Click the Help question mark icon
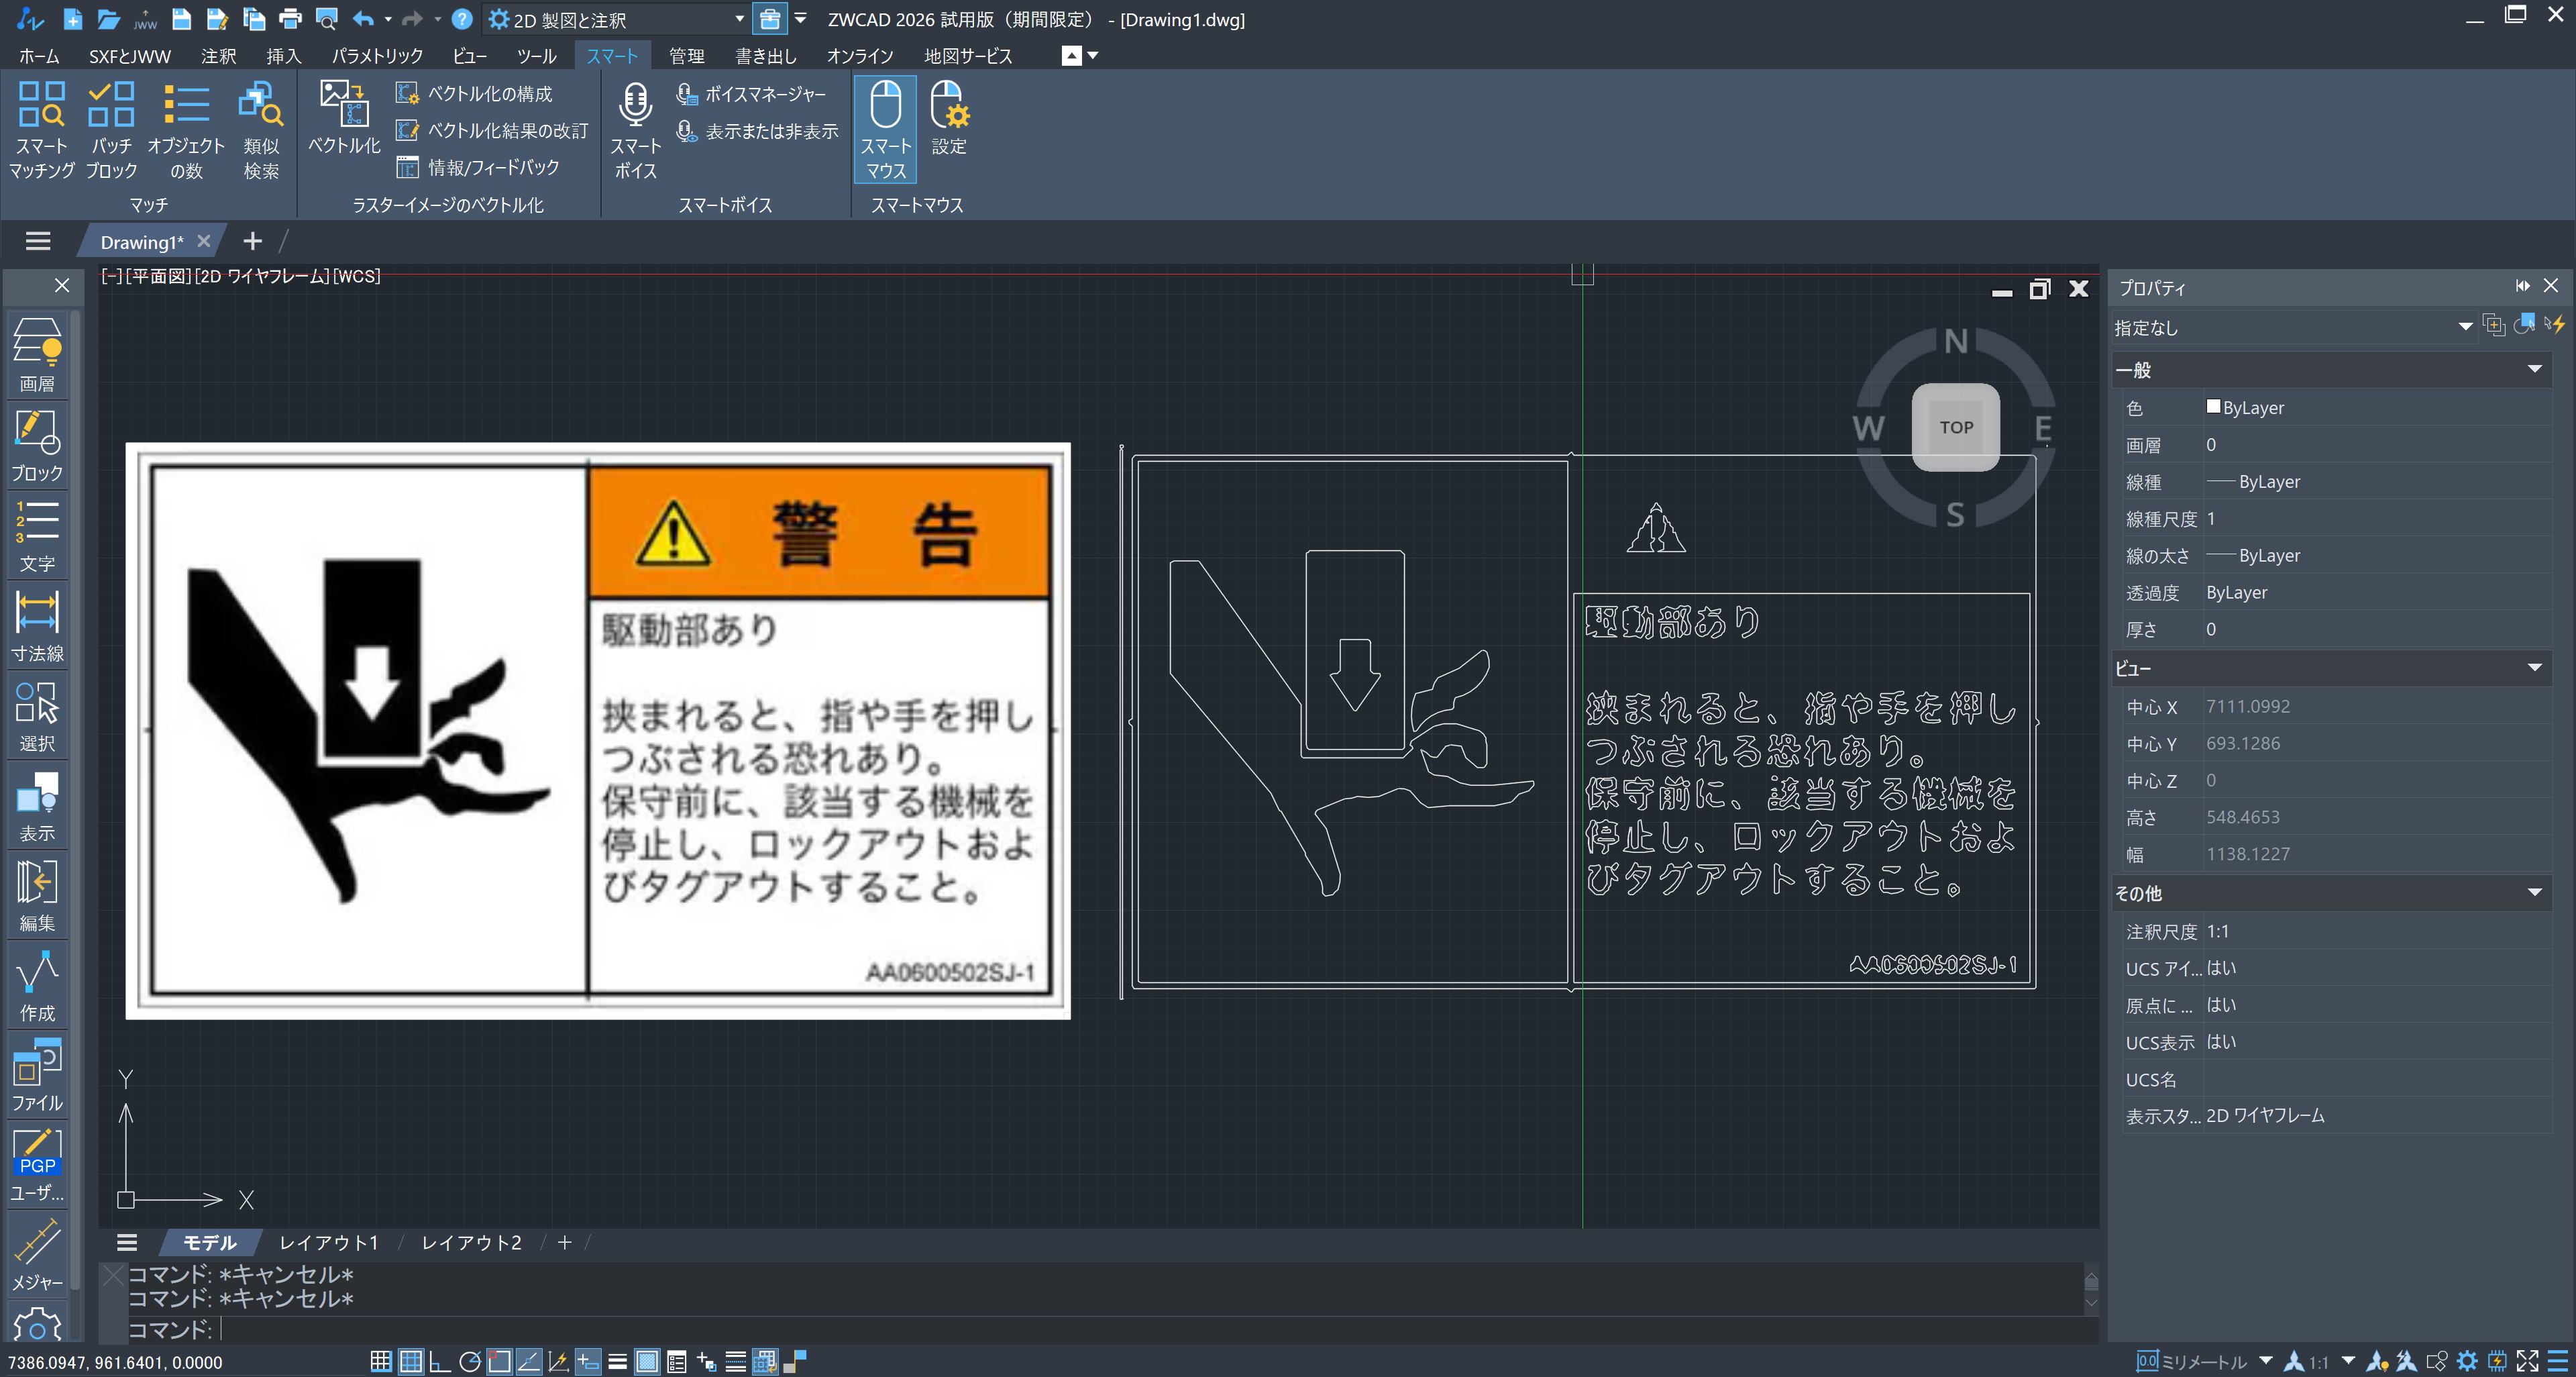Image resolution: width=2576 pixels, height=1377 pixels. [461, 19]
